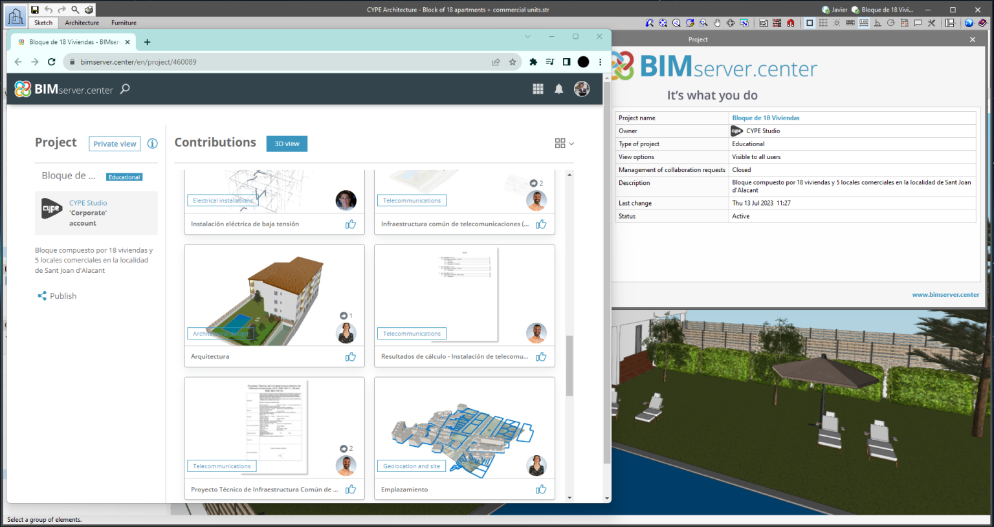Screen dimensions: 994x527
Task: Like the Emplazamiento contribution
Action: (541, 489)
